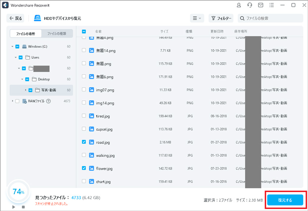The height and width of the screenshot is (211, 308).
Task: Click the image icon for 無題6.png
Action: 92,76
